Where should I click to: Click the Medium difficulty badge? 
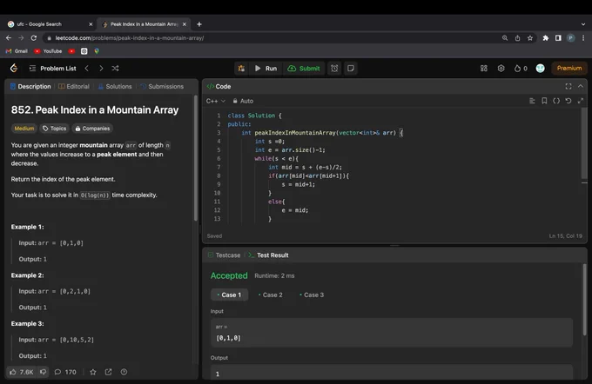pos(24,129)
